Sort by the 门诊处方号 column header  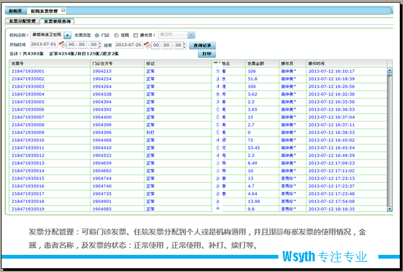click(x=117, y=63)
